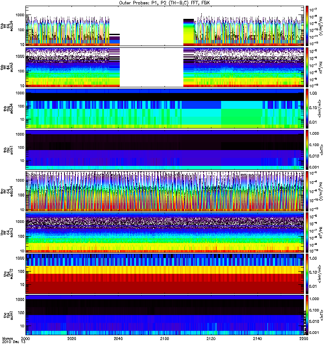
Task: Click the 'nT²/Hz' unit label of thb scm3 panel
Action: 321,67
